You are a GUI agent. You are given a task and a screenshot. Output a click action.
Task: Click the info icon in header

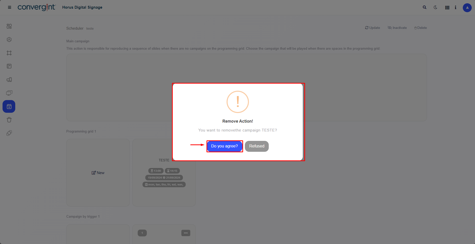click(x=455, y=7)
